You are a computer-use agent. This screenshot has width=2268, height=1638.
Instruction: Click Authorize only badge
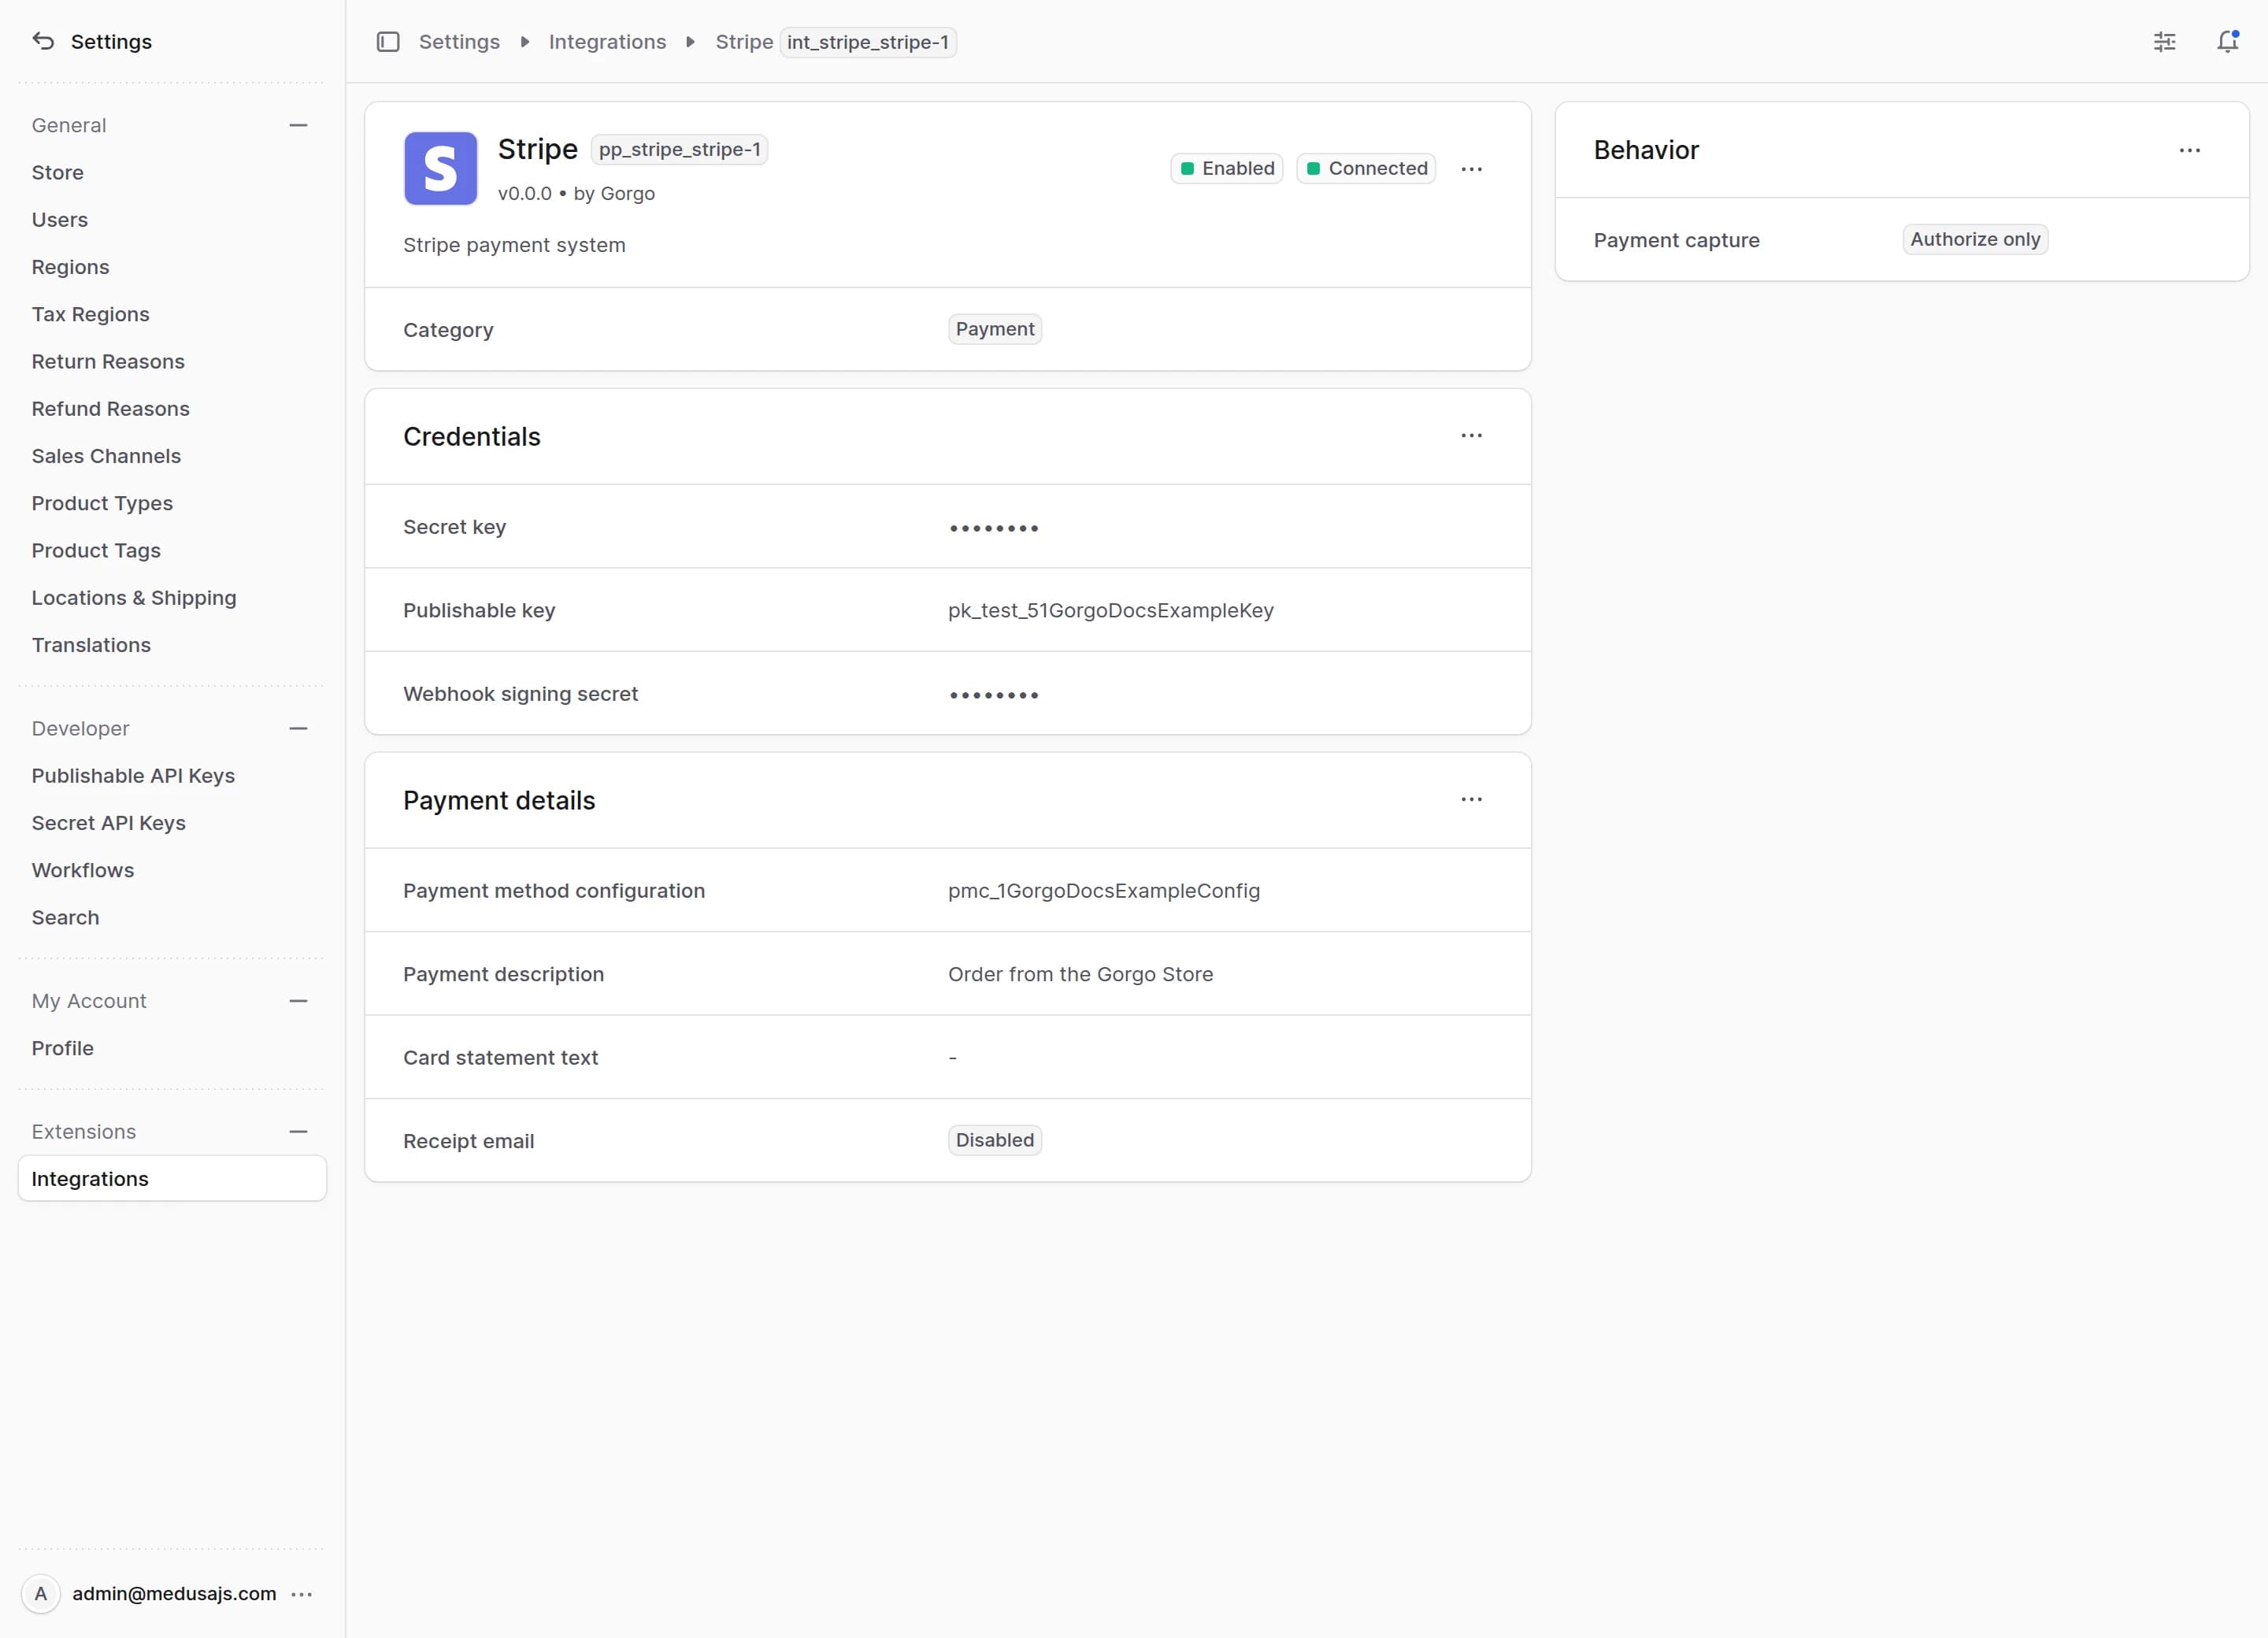pos(1975,240)
